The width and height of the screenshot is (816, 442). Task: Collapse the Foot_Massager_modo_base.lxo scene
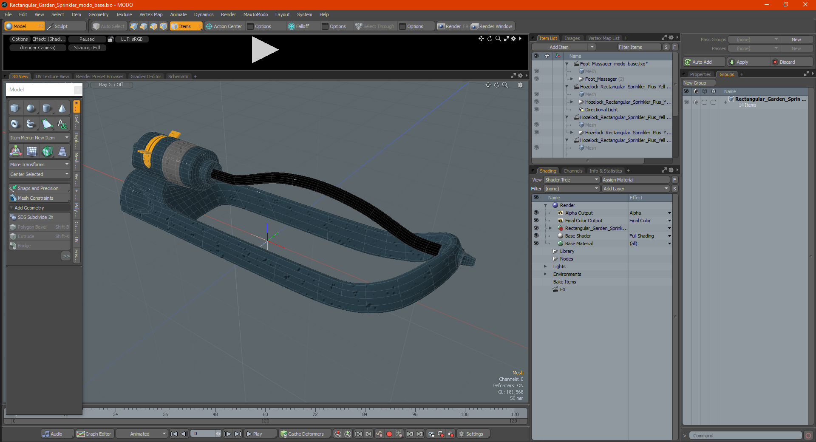click(567, 64)
